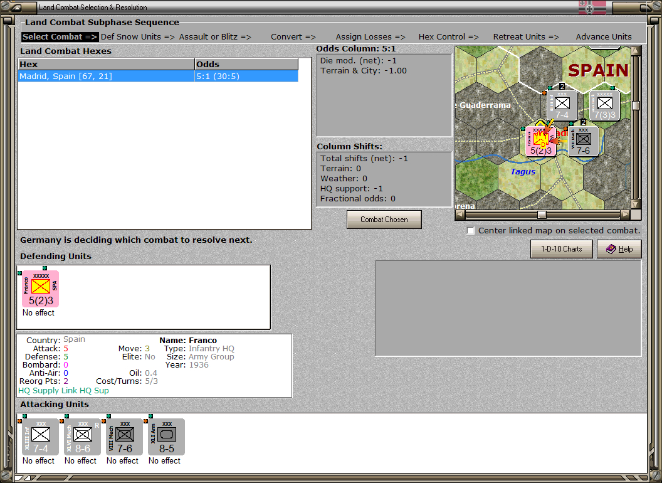Click the Select Combat subphase step

click(x=60, y=37)
